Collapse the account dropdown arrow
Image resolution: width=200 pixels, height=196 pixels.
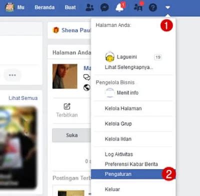(x=167, y=7)
